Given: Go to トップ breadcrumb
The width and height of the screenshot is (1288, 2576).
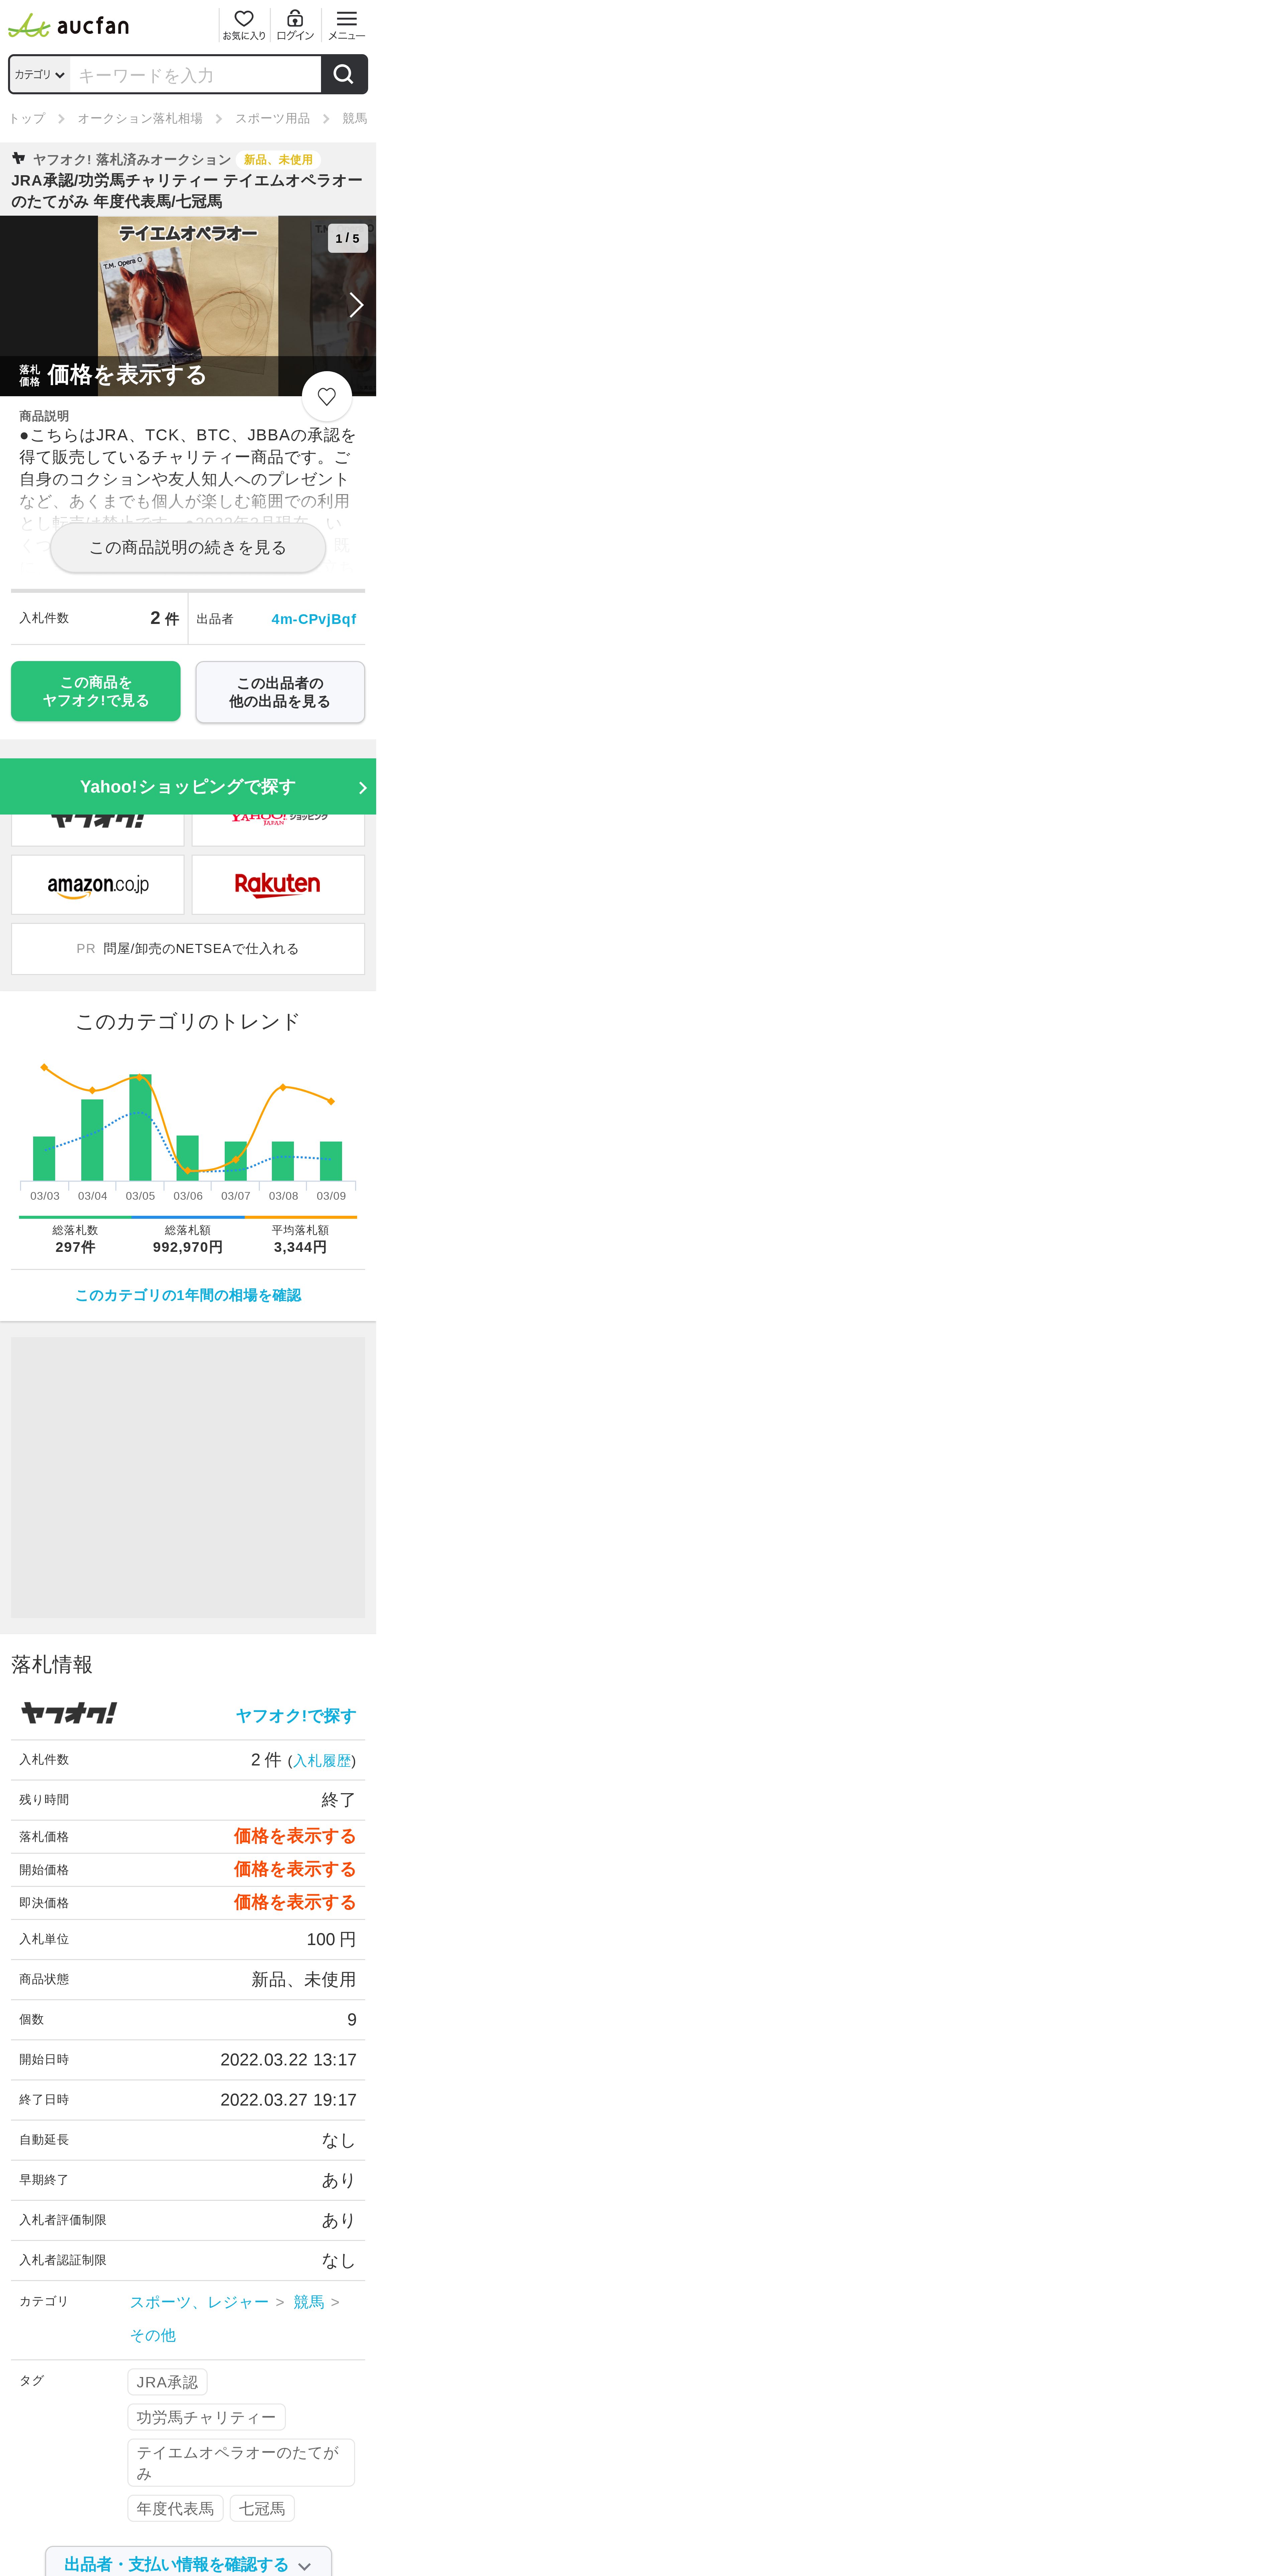Looking at the screenshot, I should point(27,118).
